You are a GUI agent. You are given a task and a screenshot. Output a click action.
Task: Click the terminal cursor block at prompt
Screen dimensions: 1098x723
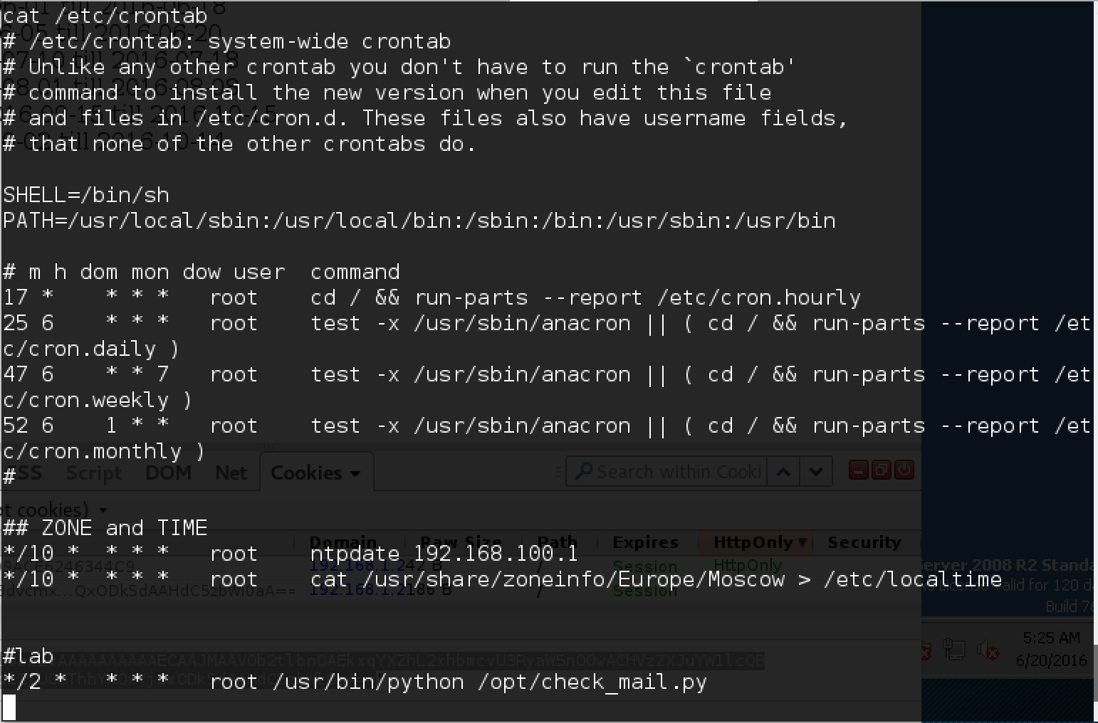[9, 707]
